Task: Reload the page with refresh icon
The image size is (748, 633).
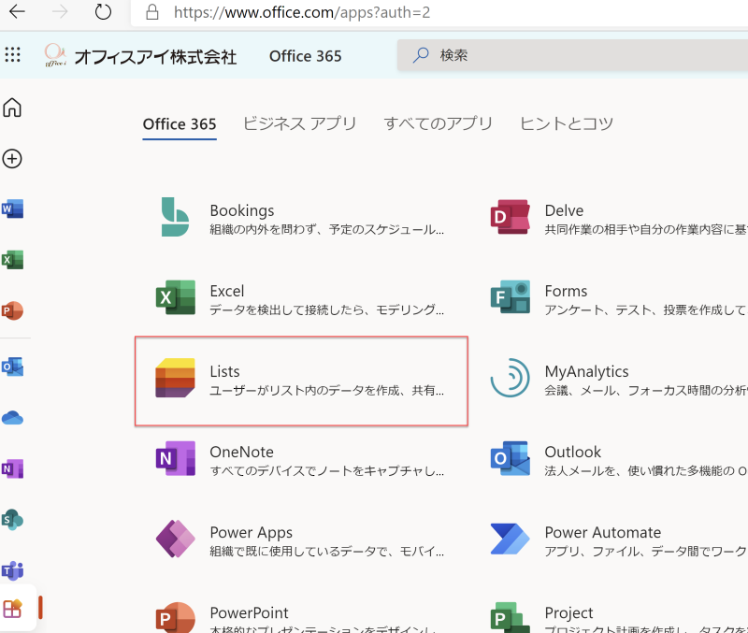Action: click(103, 11)
